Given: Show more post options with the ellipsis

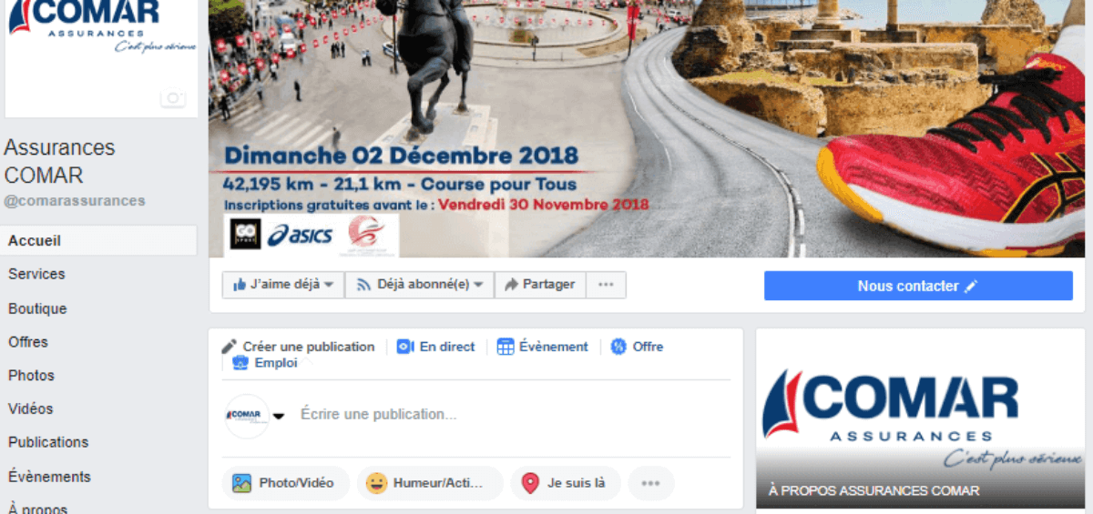Looking at the screenshot, I should pos(650,483).
